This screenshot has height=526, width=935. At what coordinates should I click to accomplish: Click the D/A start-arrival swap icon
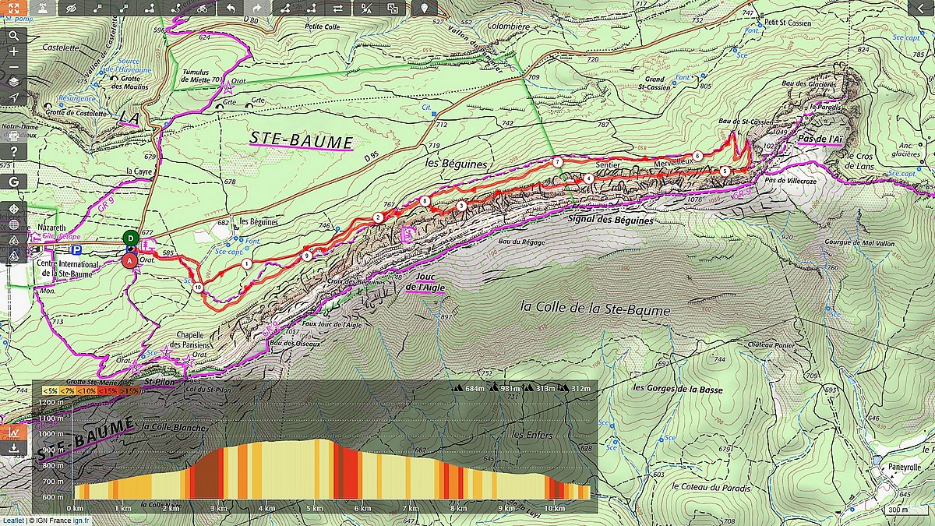tap(365, 8)
